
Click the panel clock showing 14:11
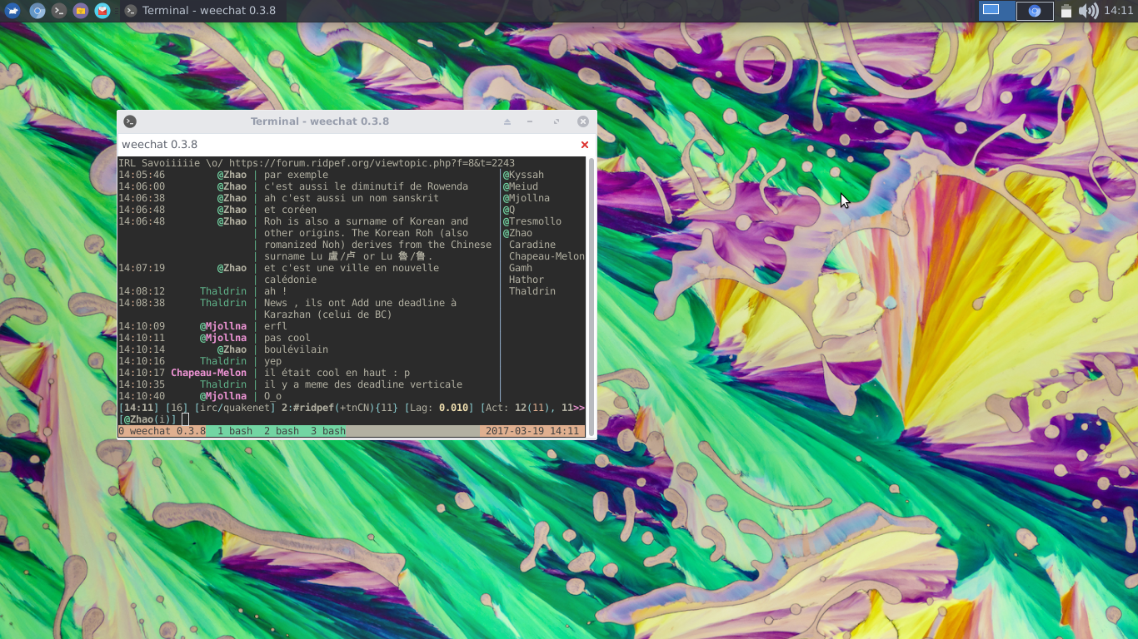pyautogui.click(x=1118, y=11)
